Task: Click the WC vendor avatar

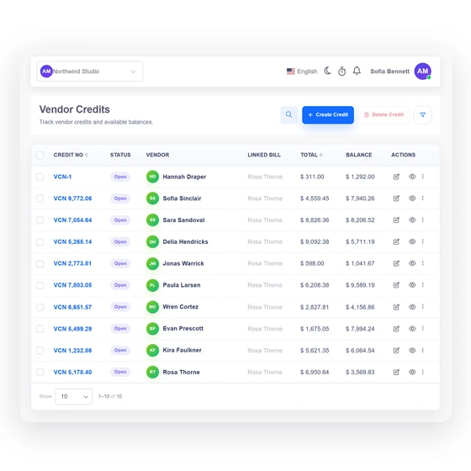Action: (x=152, y=307)
